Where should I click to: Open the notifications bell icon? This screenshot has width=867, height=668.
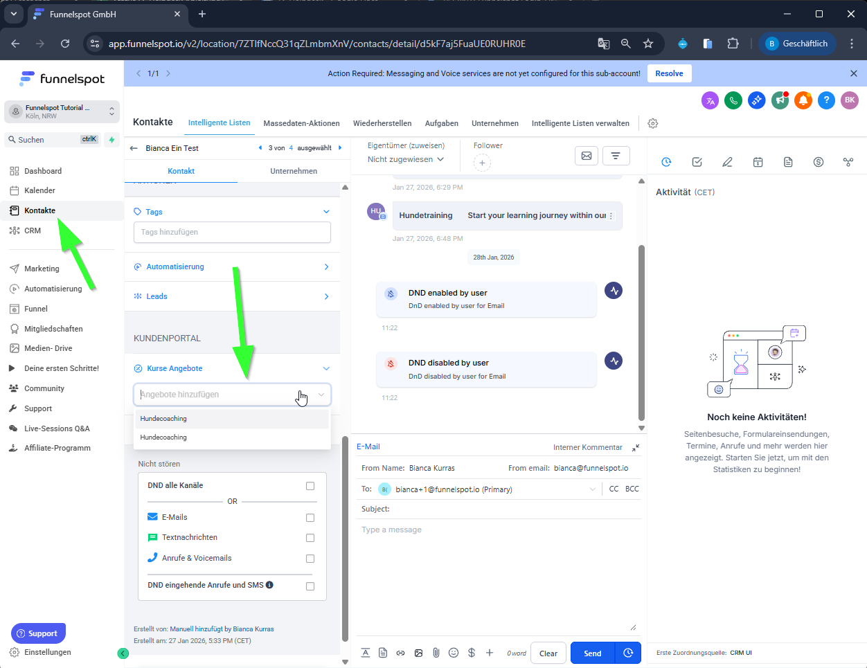point(803,100)
